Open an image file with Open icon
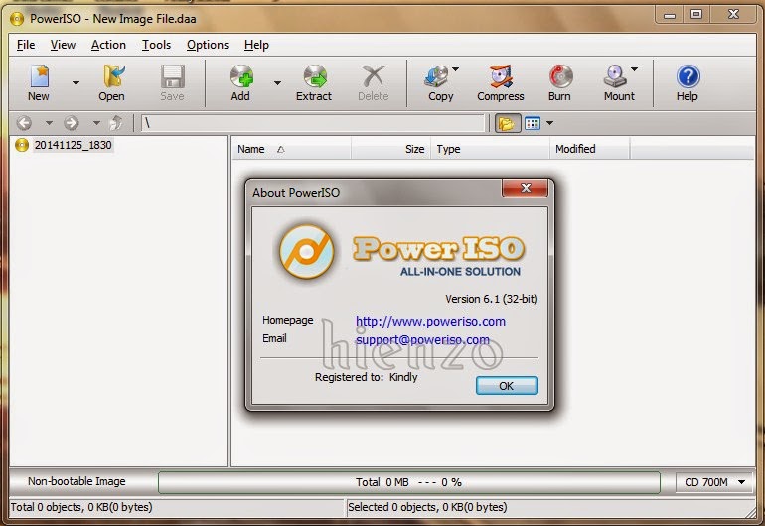The image size is (765, 526). 111,82
